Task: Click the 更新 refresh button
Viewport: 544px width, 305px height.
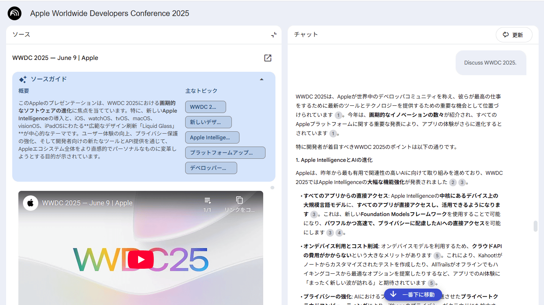Action: (x=514, y=35)
